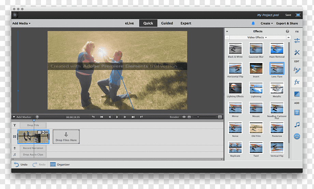The image size is (314, 189).
Task: Open the Adjustments sliders panel icon
Action: coord(297,41)
